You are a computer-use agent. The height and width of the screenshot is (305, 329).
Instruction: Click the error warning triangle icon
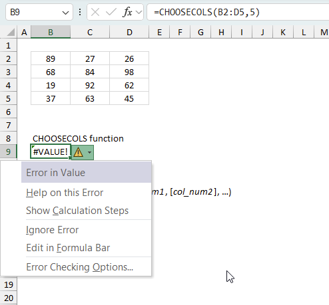78,152
